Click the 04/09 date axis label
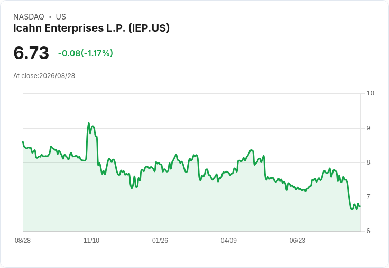This screenshot has height=268, width=389. point(228,240)
